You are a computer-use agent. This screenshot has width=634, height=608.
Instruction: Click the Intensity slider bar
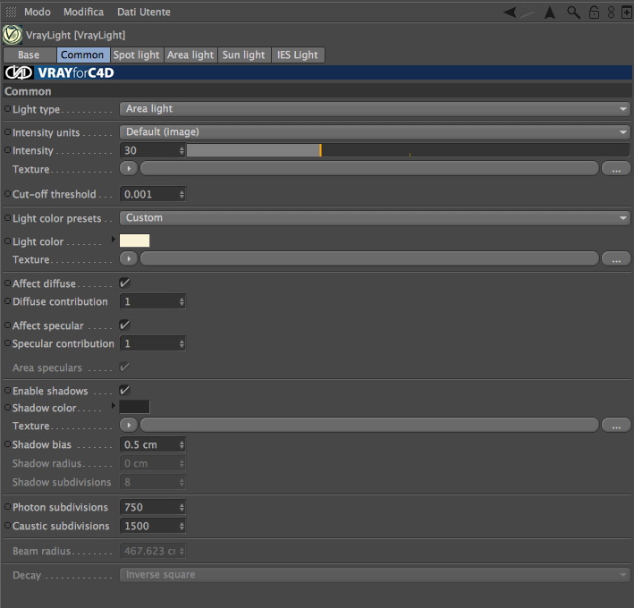408,150
